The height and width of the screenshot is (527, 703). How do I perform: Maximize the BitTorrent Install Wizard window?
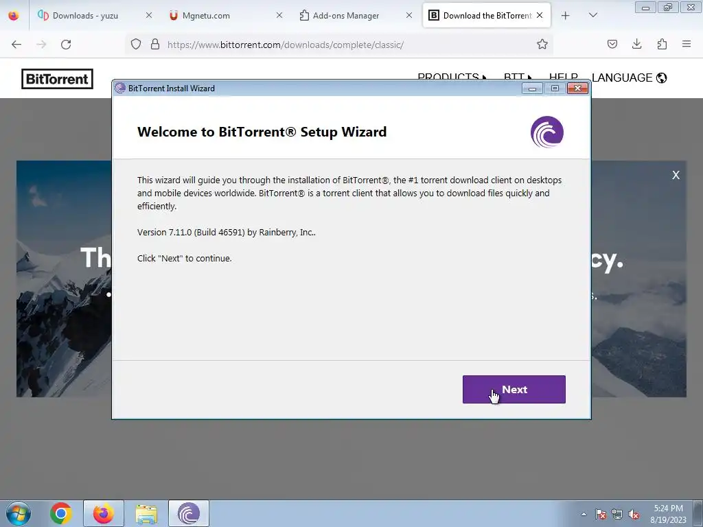555,89
